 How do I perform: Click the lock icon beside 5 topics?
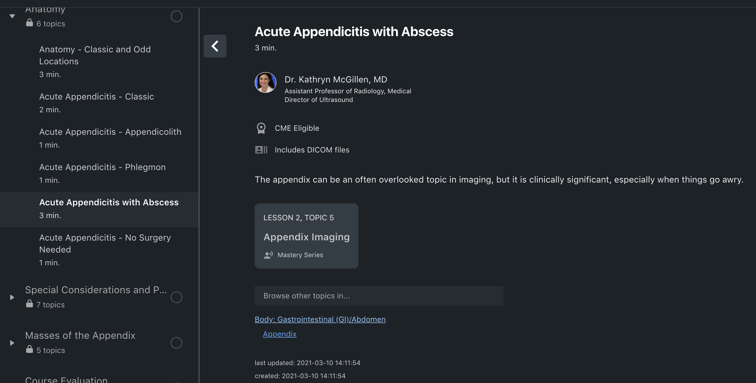pyautogui.click(x=29, y=350)
